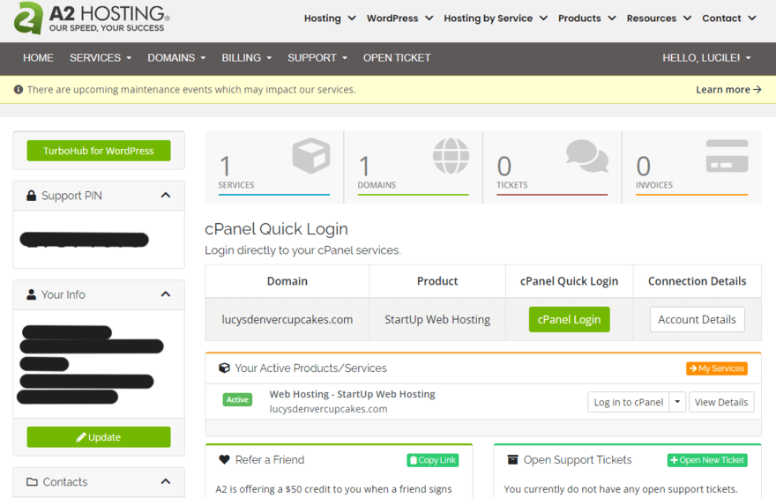Click the Account Details button

(x=697, y=319)
